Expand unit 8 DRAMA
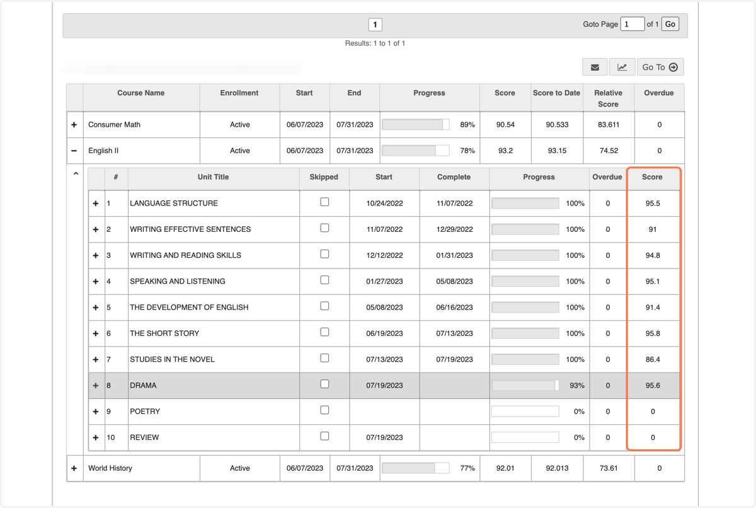Screen dimensions: 756x508 pos(96,386)
